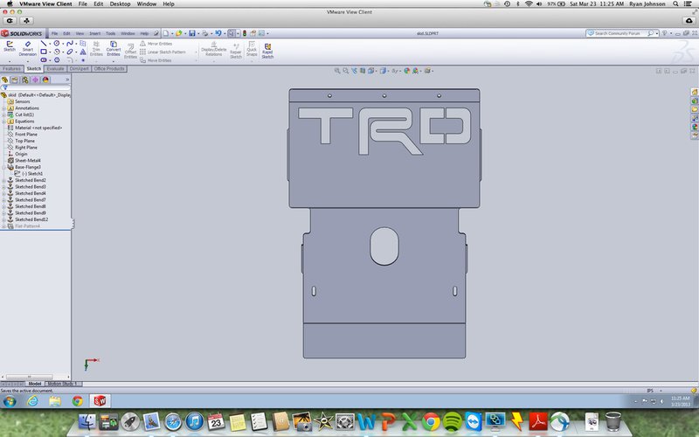Open the Desktop menu in Mac menu bar

point(120,3)
